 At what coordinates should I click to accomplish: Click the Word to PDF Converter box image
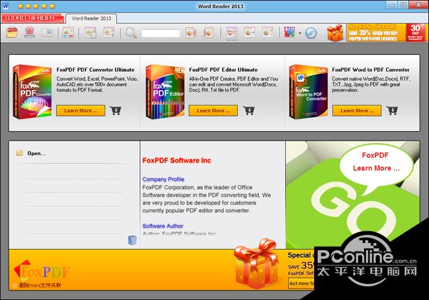coord(309,92)
